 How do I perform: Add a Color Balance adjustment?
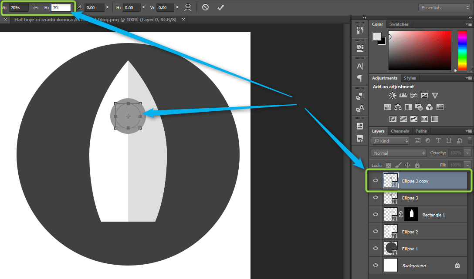pyautogui.click(x=398, y=107)
